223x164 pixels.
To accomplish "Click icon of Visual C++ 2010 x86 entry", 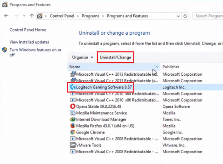I will pos(73,100).
